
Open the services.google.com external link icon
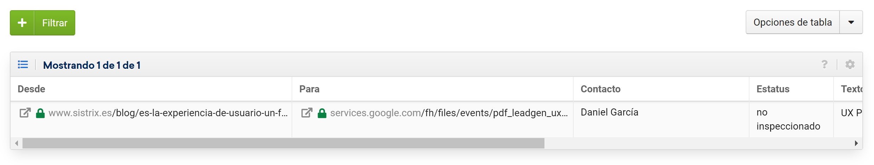tap(307, 113)
